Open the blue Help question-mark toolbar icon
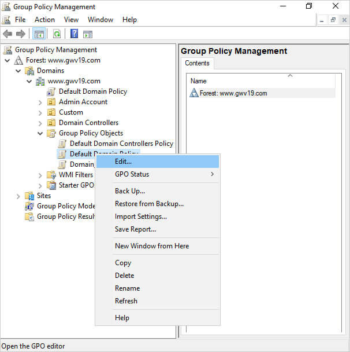This screenshot has height=352, width=350. click(74, 34)
